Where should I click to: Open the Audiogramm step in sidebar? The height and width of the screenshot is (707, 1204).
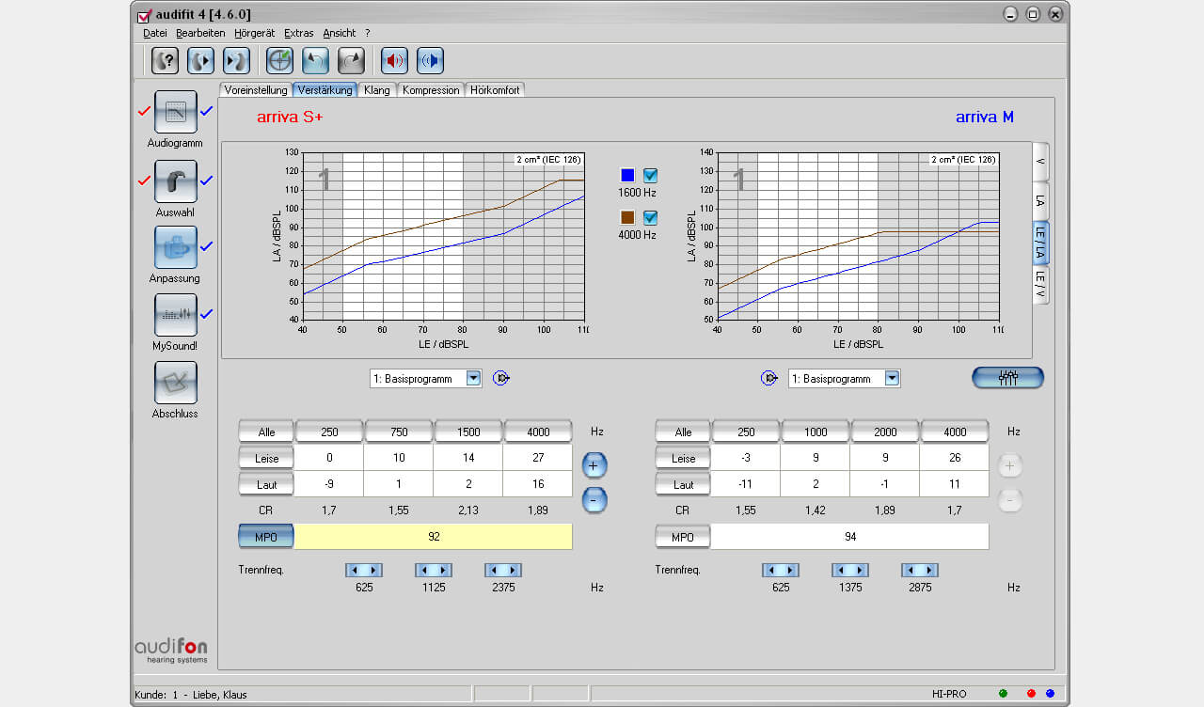pos(175,112)
